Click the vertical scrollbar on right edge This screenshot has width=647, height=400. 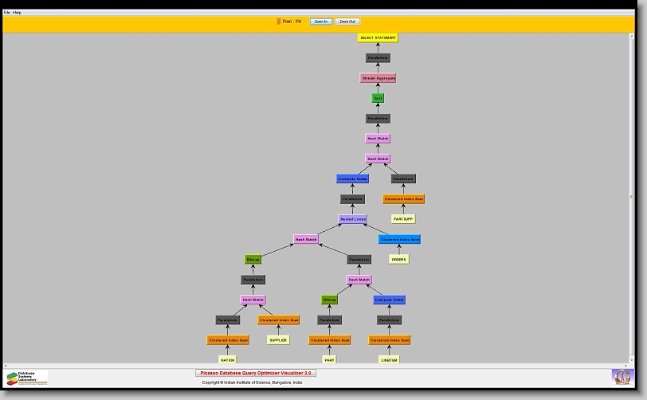pos(633,195)
